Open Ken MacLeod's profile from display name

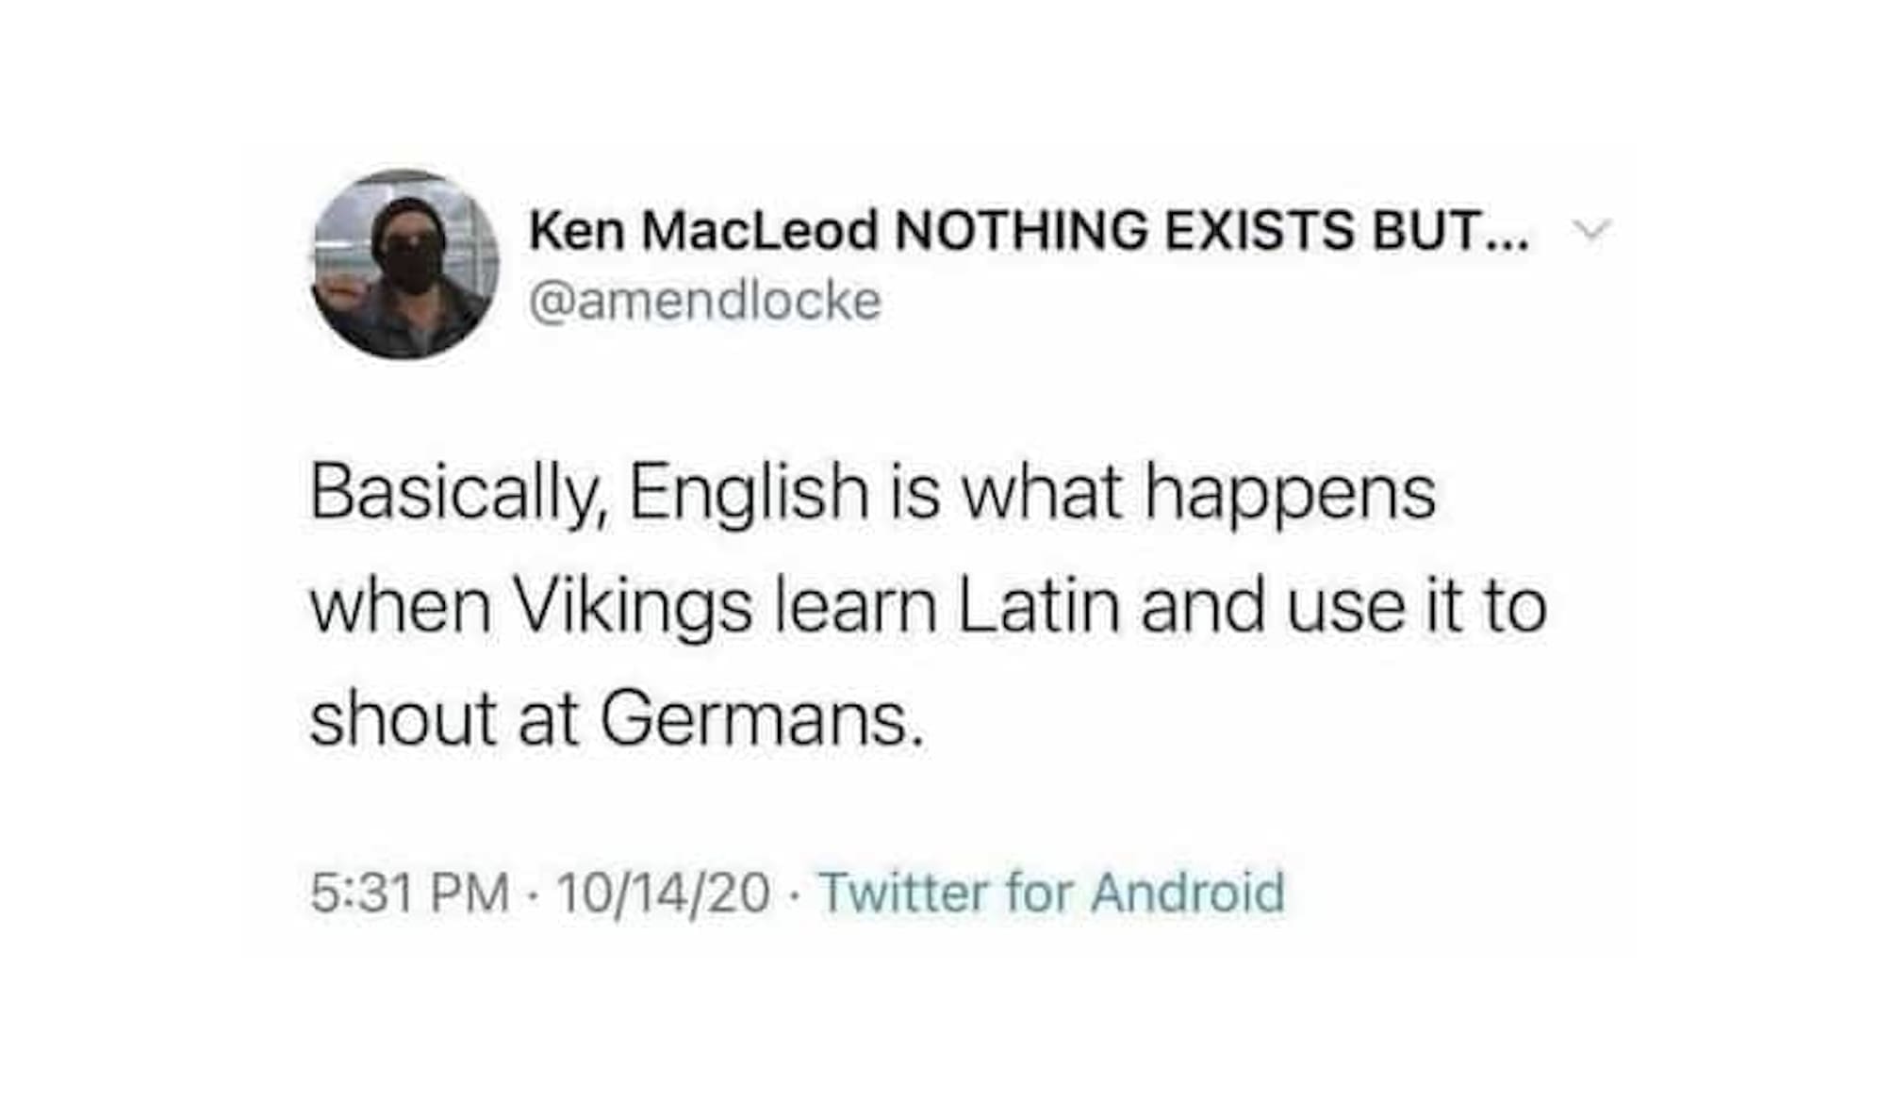(702, 230)
